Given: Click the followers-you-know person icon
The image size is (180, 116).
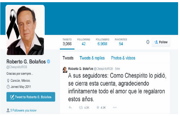Looking at the screenshot, I should point(8,110).
